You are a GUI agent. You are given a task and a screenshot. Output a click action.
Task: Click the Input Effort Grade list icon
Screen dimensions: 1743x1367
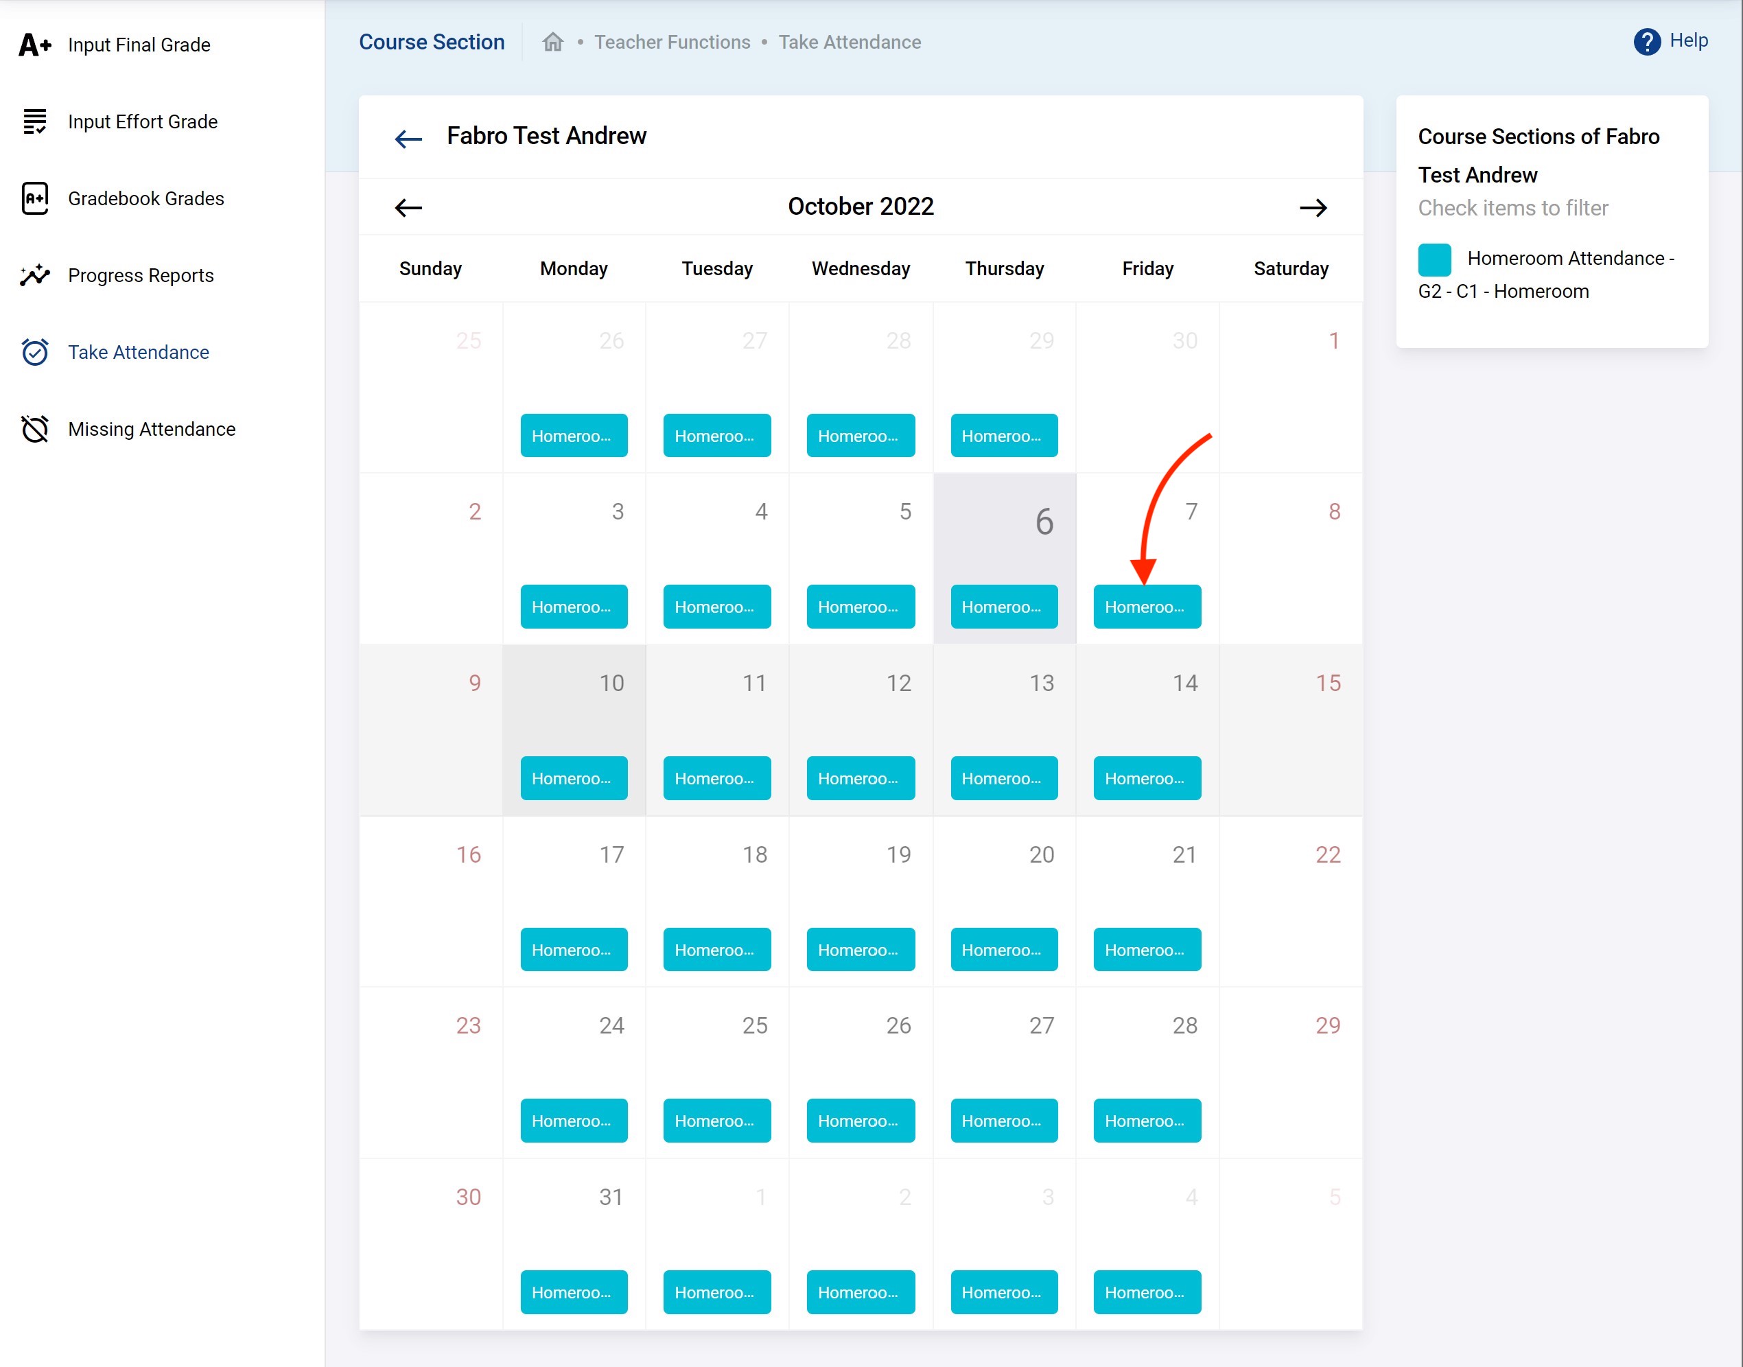(34, 121)
